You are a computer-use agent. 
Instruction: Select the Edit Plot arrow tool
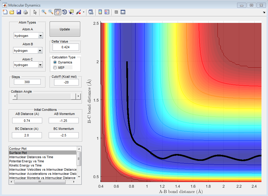coord(35,12)
